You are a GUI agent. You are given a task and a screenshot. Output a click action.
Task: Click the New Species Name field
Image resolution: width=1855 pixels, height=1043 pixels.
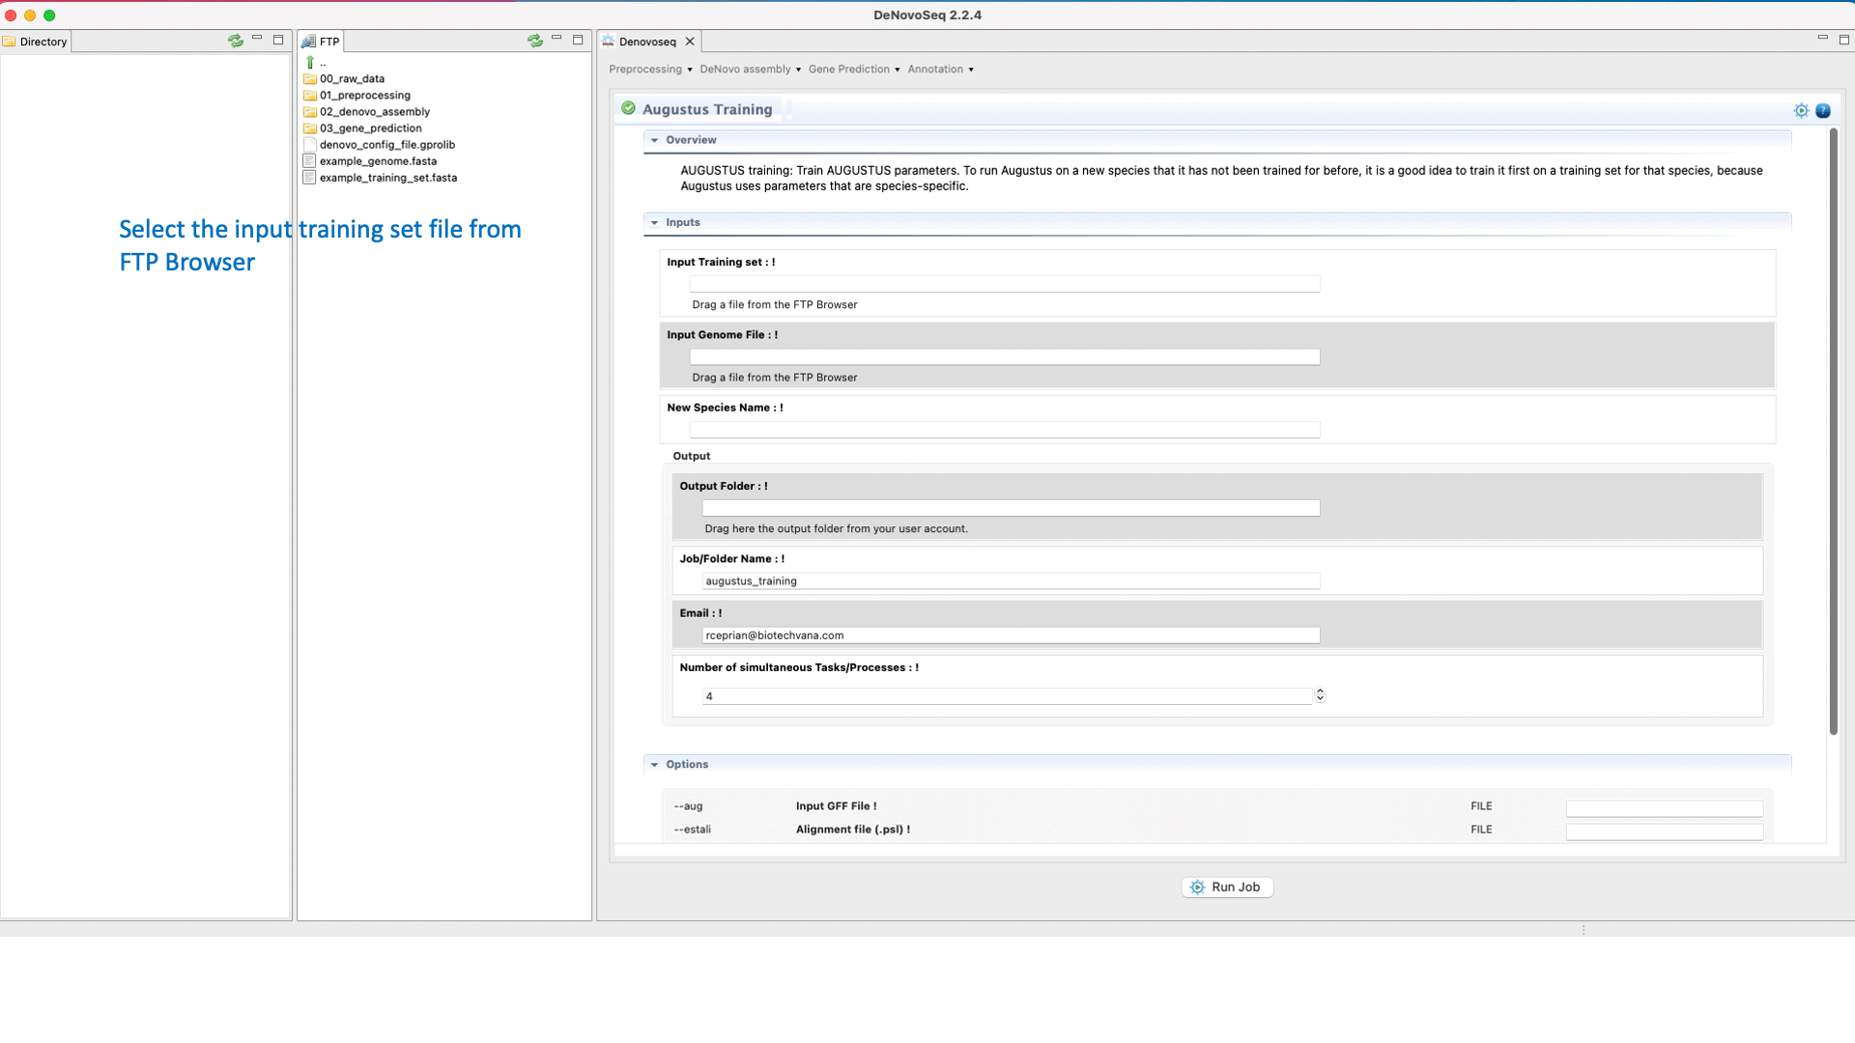[x=1004, y=430]
